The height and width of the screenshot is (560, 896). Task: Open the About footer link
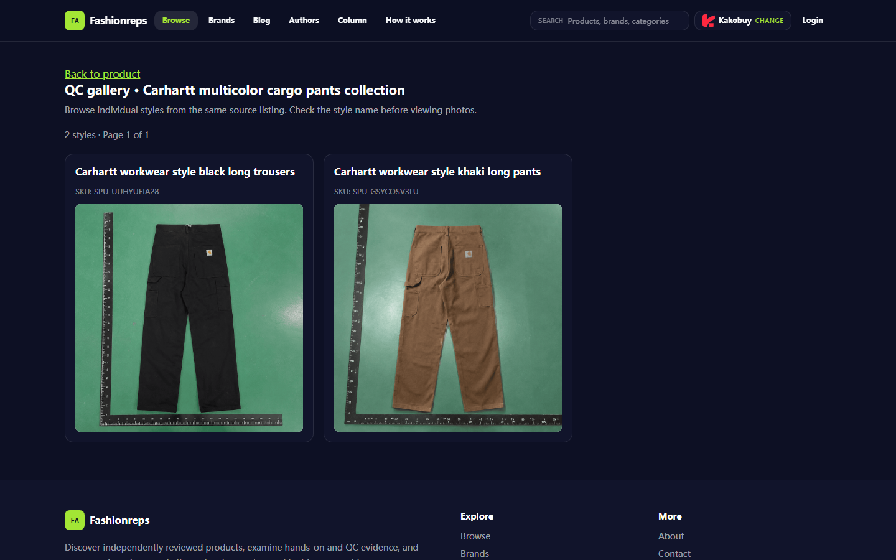click(x=671, y=536)
